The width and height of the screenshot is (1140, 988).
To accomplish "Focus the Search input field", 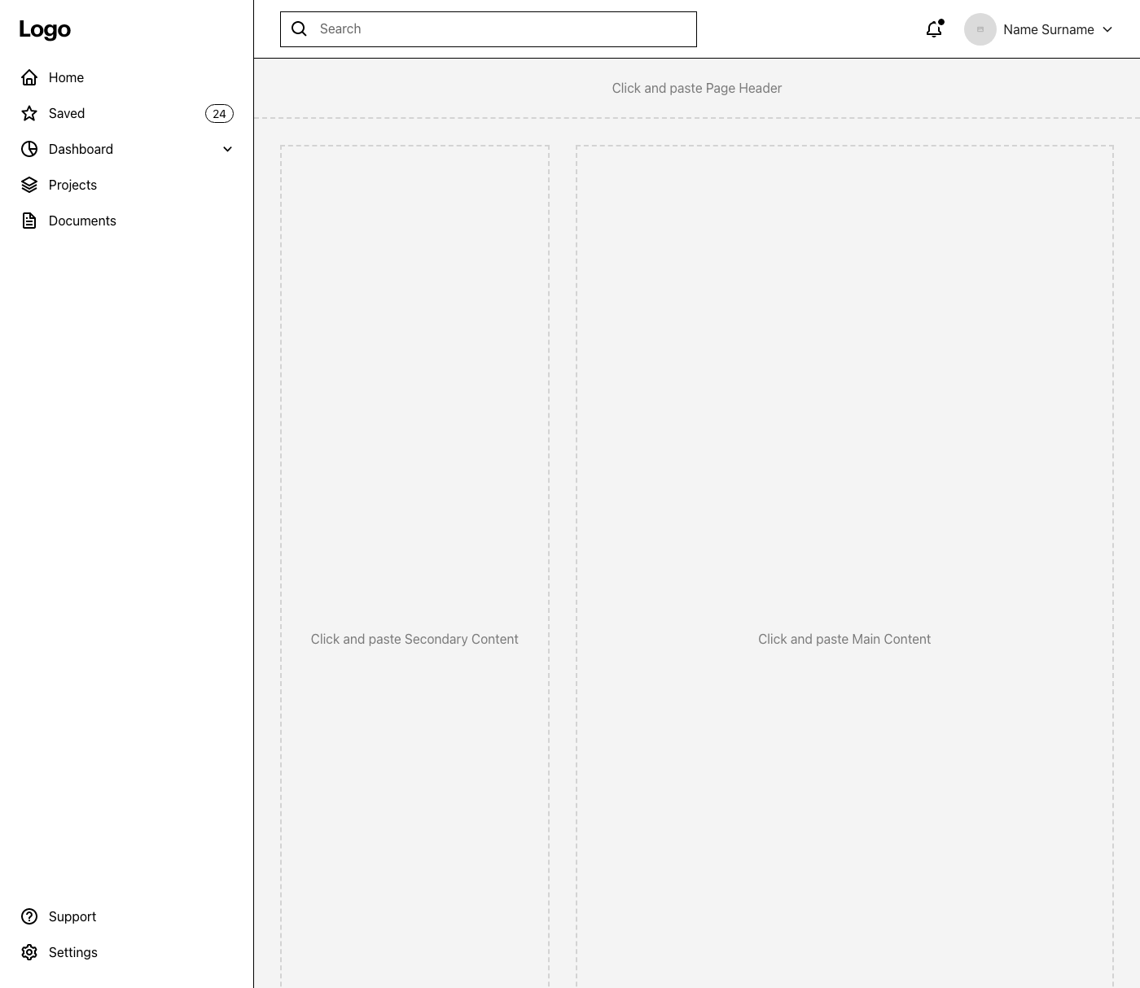I will click(x=489, y=29).
